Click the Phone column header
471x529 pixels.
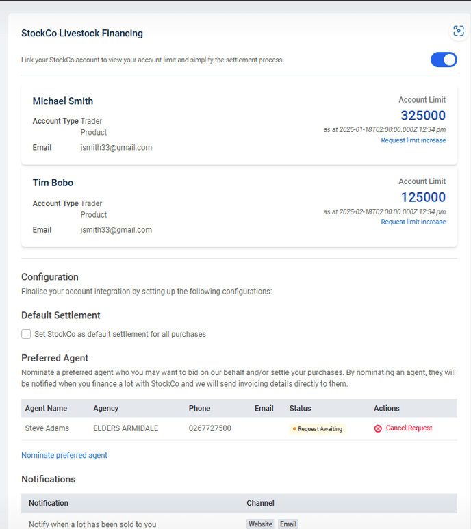point(199,409)
